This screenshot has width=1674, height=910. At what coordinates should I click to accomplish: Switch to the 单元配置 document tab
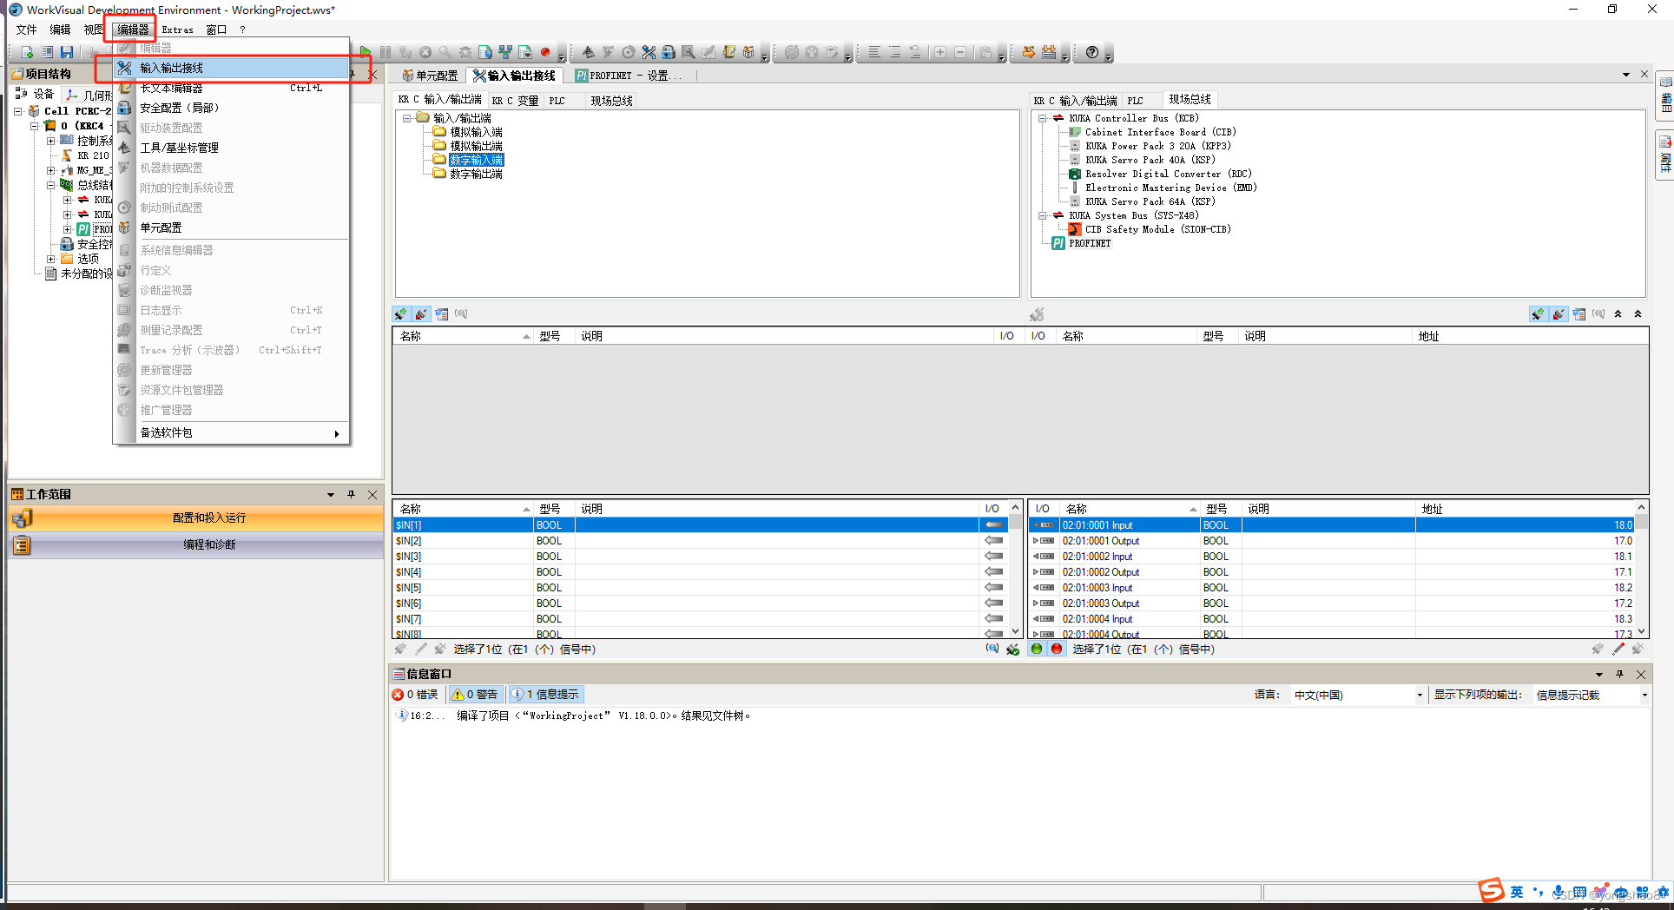pyautogui.click(x=430, y=76)
